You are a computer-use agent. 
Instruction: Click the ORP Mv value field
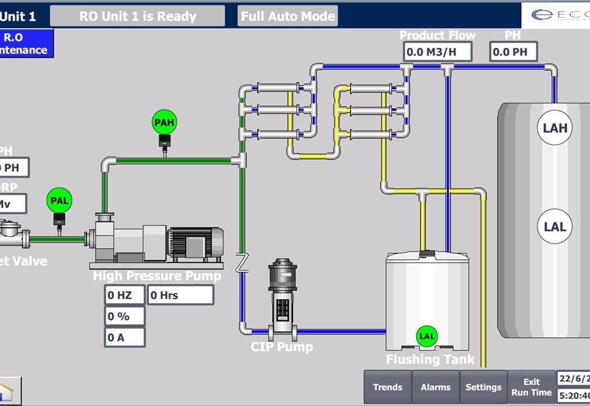click(x=13, y=204)
